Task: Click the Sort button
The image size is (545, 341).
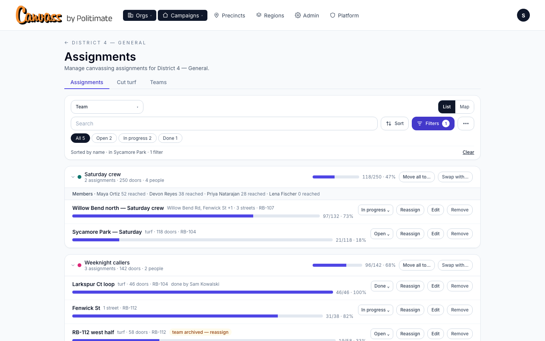Action: coord(395,124)
